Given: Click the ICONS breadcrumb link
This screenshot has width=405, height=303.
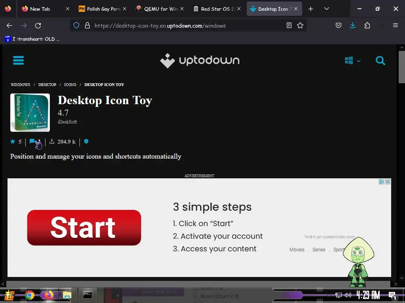Looking at the screenshot, I should 70,84.
